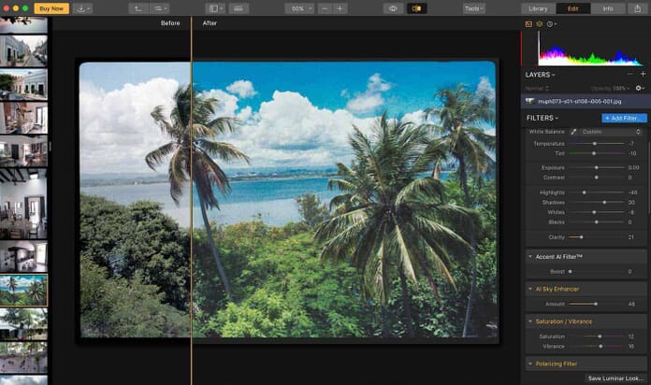651x385 pixels.
Task: Click the Vibrance slider handle
Action: coord(600,347)
